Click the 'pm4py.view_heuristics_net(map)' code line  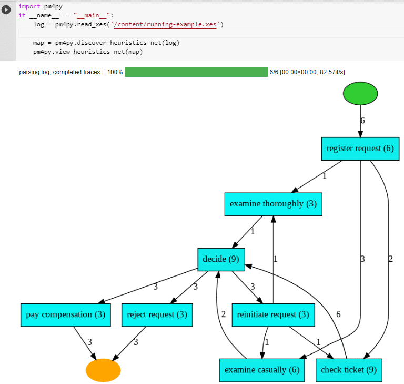tap(88, 52)
